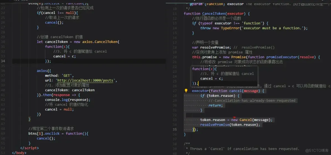
Task: Click '// Cancellation has already been requested' comment
Action: click(252, 101)
